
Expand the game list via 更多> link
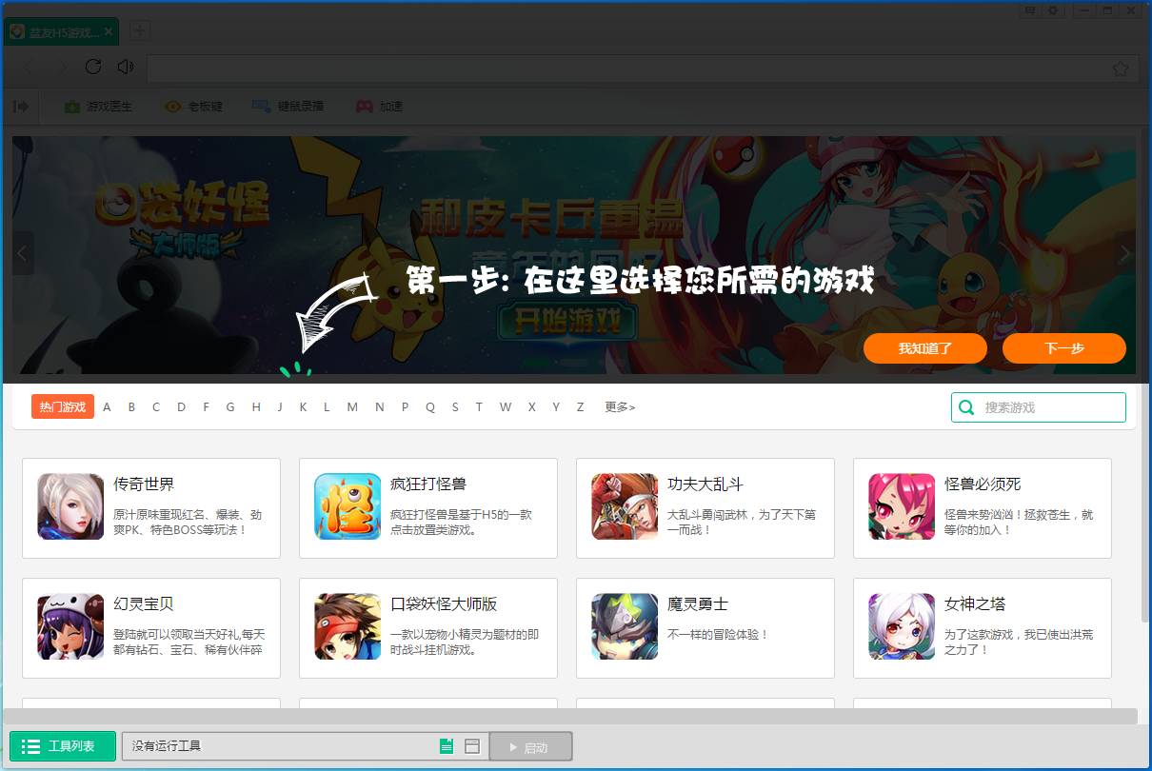tap(619, 406)
